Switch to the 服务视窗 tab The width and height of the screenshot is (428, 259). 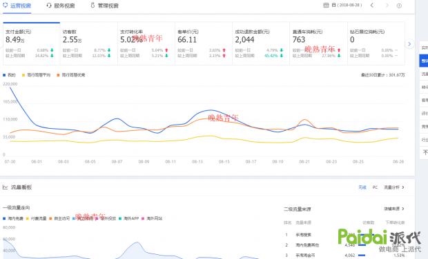click(61, 6)
